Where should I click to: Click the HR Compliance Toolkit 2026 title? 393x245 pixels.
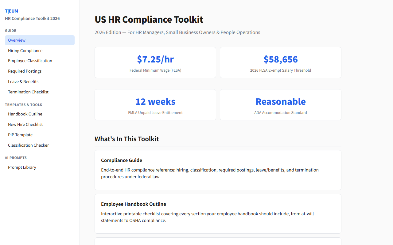tap(32, 18)
